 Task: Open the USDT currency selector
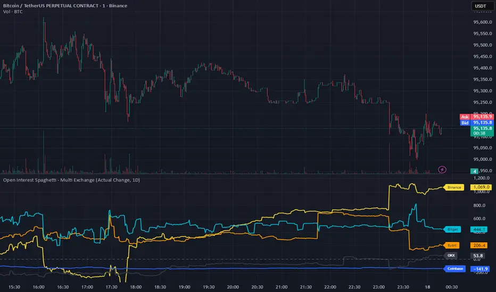pyautogui.click(x=481, y=6)
